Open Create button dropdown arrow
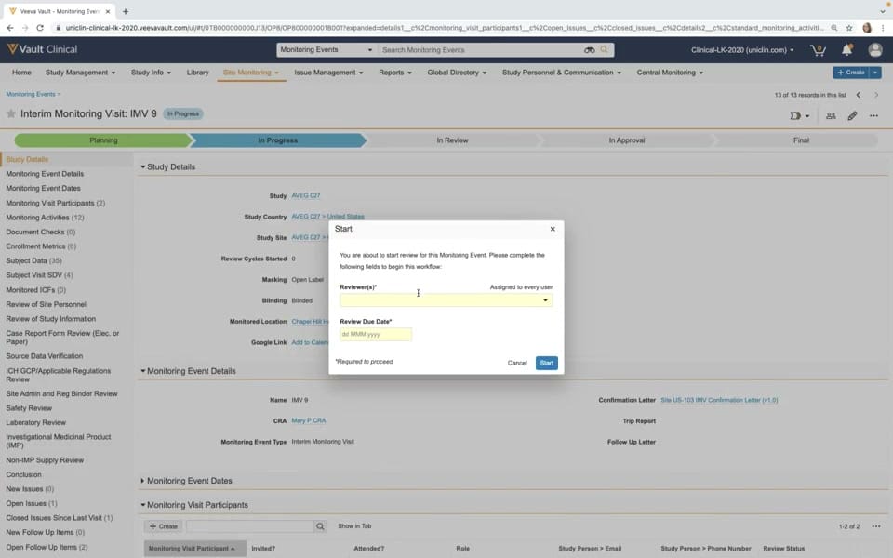Viewport: 893px width, 558px height. pos(875,73)
